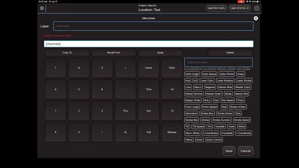Tap the At key

[125, 132]
